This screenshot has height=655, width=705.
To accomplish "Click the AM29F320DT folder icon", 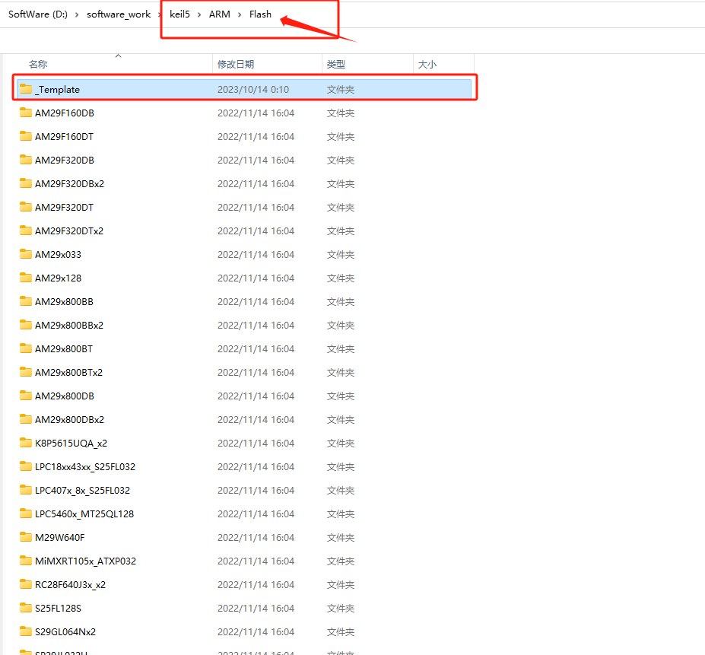I will pyautogui.click(x=26, y=207).
